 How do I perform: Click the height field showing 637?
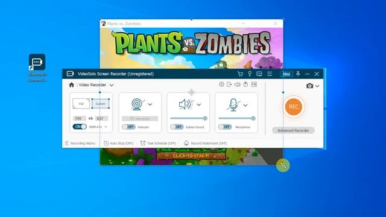[101, 118]
